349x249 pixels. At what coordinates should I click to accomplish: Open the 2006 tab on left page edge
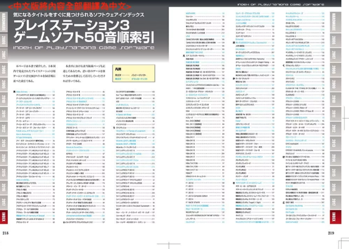coord(4,40)
